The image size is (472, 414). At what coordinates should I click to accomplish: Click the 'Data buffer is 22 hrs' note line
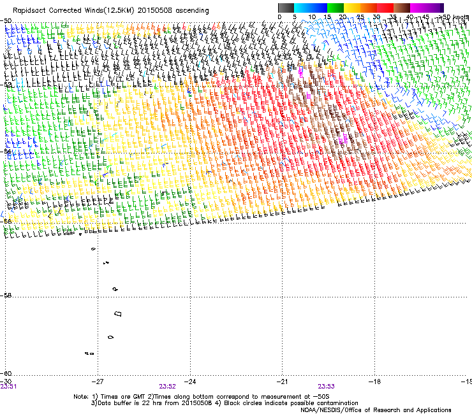click(225, 403)
